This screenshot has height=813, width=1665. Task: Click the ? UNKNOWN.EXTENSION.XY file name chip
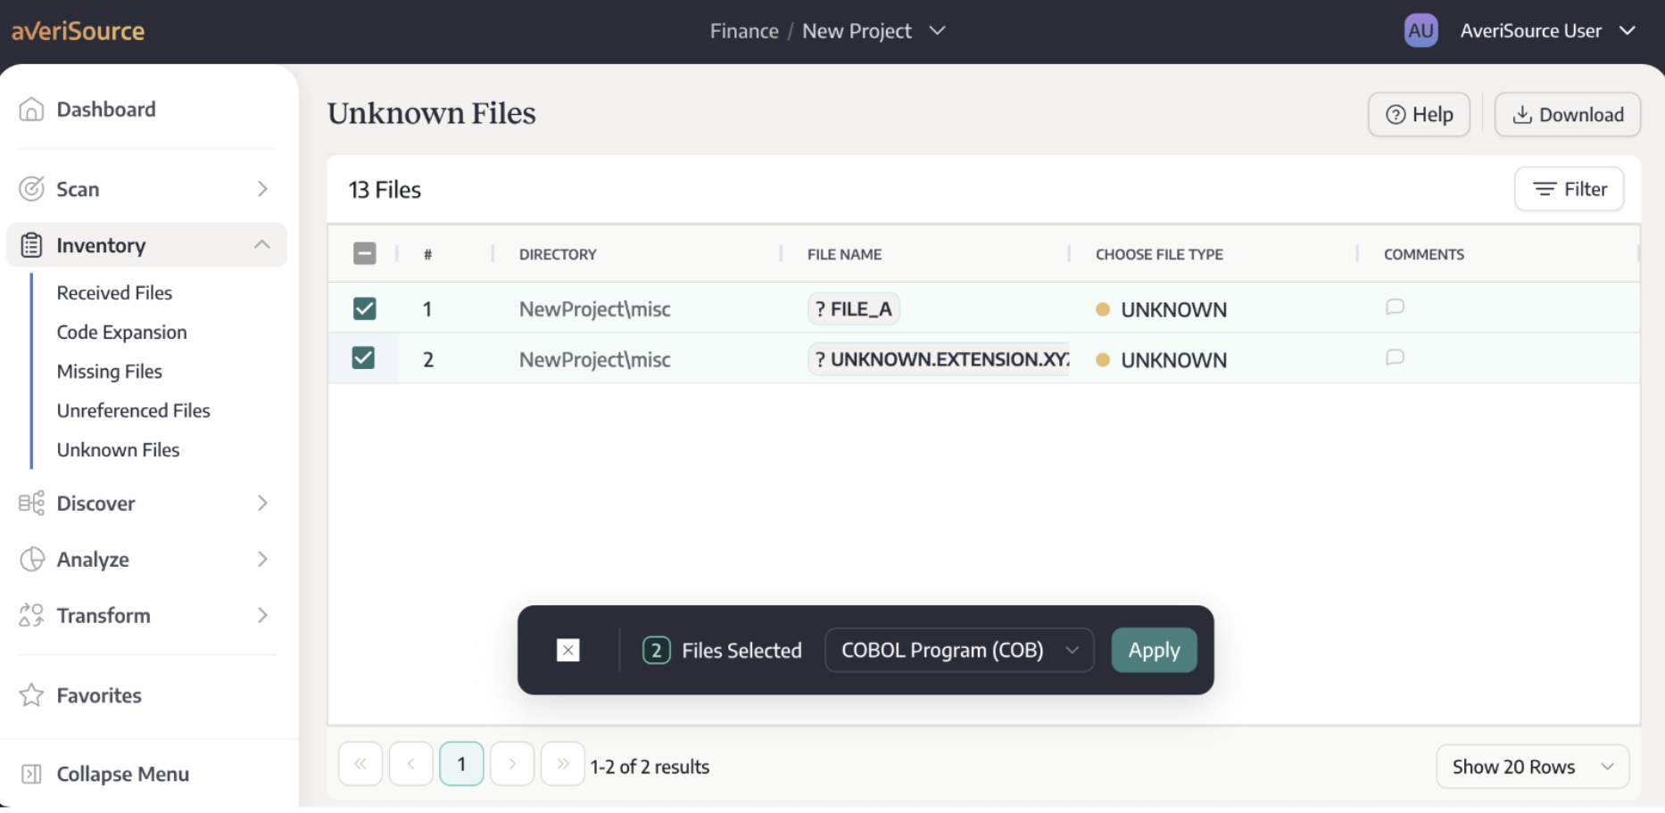click(939, 358)
